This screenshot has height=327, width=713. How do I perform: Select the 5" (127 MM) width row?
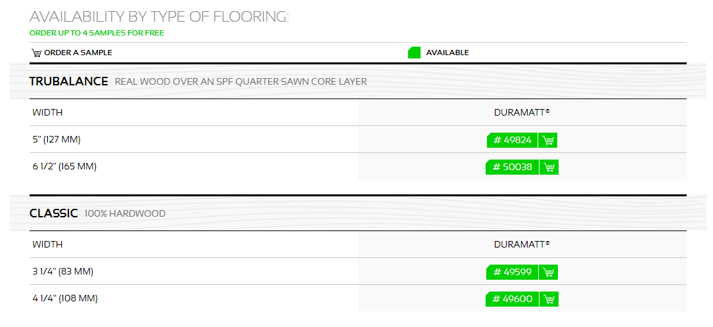(358, 139)
